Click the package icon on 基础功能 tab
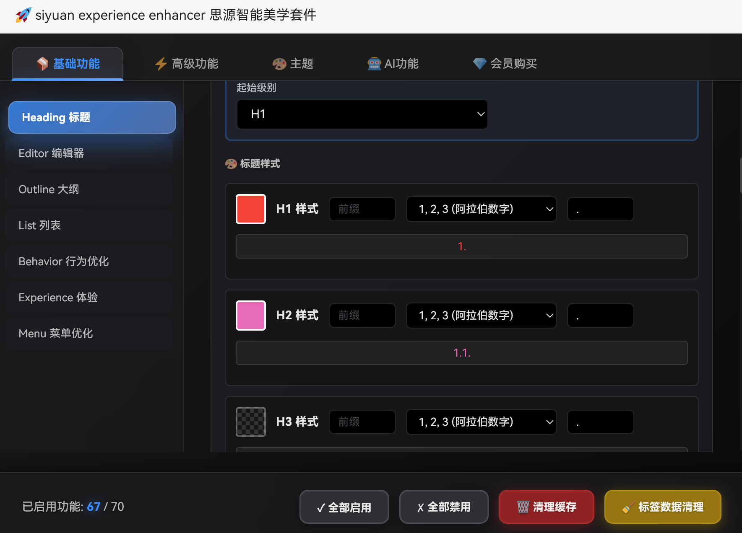 (42, 64)
